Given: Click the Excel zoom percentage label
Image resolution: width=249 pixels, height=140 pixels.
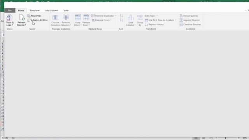Looking at the screenshot, I should coord(245,138).
